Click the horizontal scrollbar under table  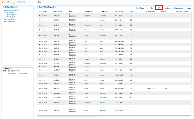68,116
